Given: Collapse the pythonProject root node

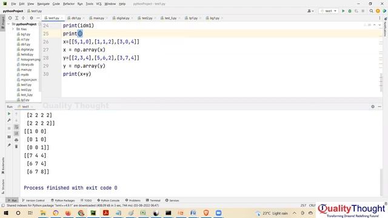Looking at the screenshot, I should pos(8,24).
